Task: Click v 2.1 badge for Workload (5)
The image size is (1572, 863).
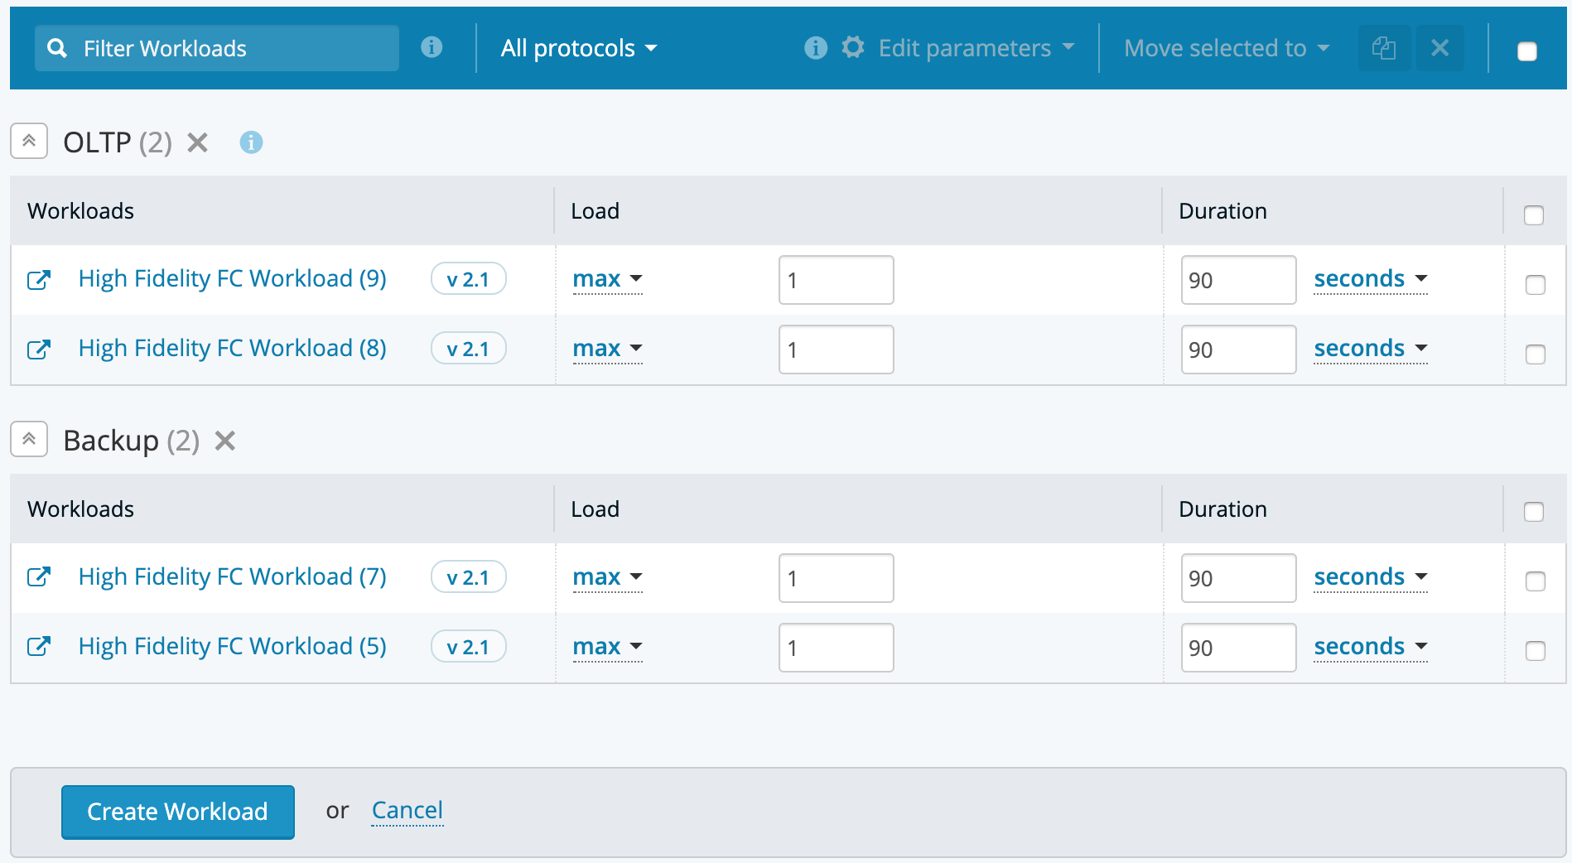Action: pyautogui.click(x=468, y=647)
